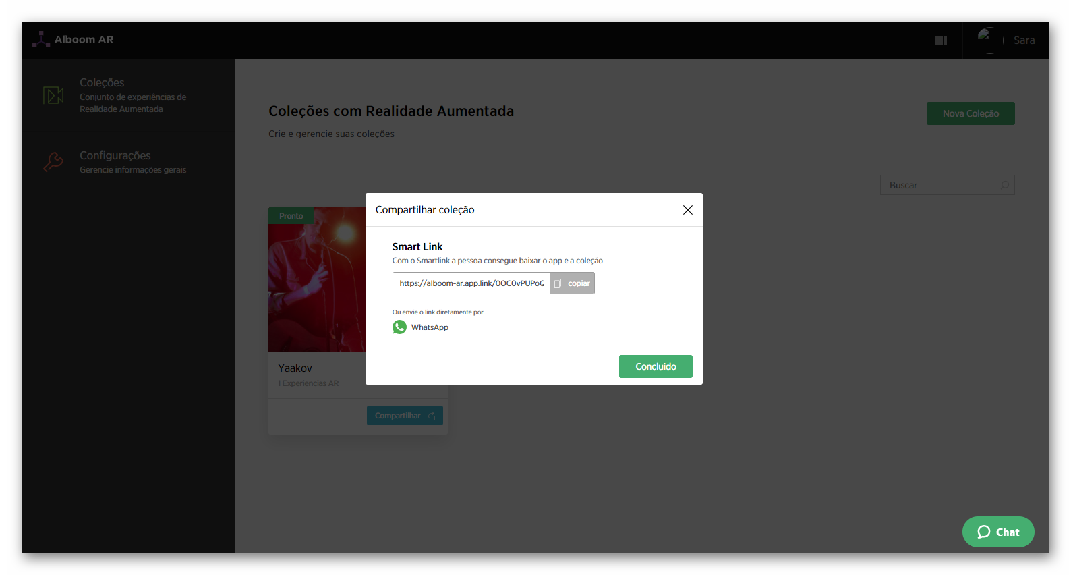Viewport: 1071px width, 575px height.
Task: Open the Chat support widget
Action: [x=998, y=532]
